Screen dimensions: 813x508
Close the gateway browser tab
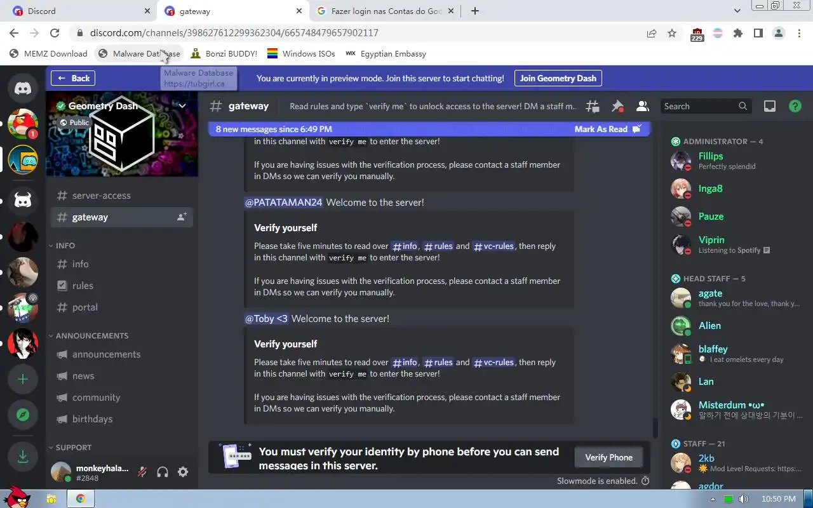click(x=299, y=11)
